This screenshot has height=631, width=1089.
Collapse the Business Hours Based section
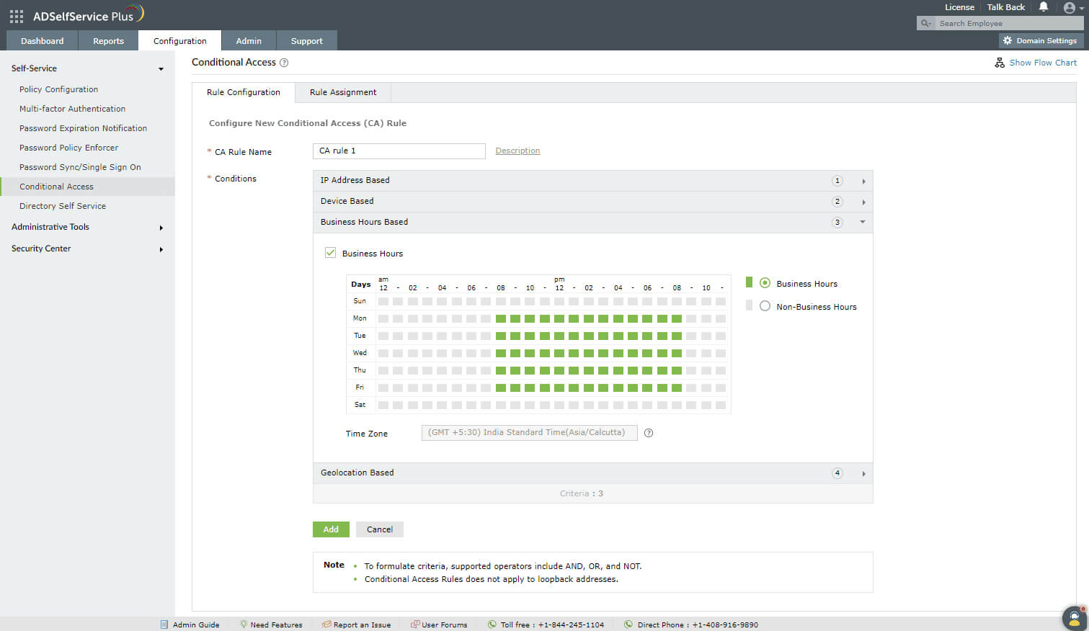[862, 222]
